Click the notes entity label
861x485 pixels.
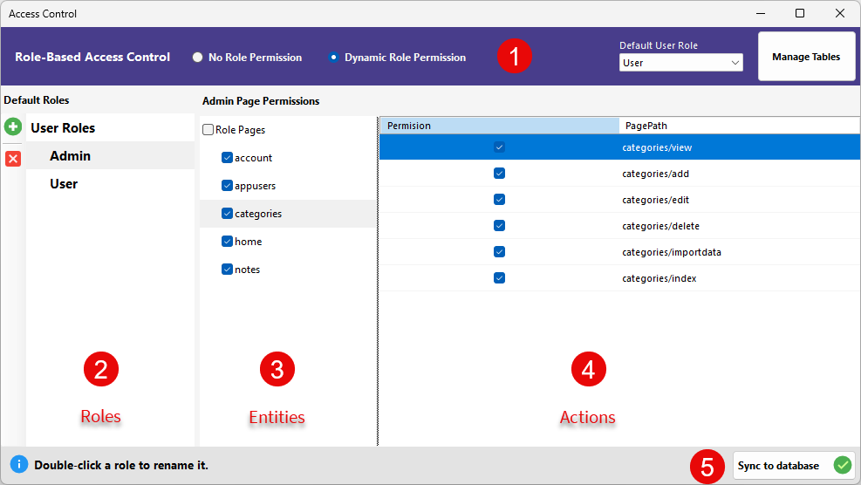tap(247, 270)
